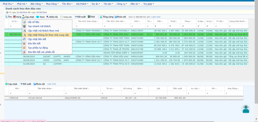Click the Tổng cộng sum icon
The height and width of the screenshot is (122, 258).
coord(101,17)
